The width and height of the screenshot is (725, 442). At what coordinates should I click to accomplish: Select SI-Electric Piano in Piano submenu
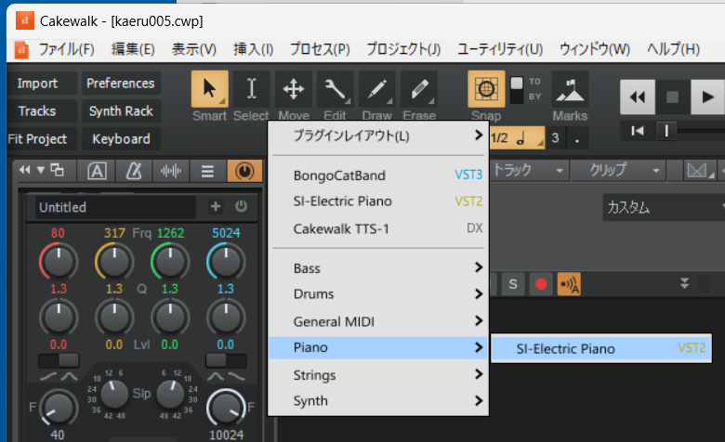point(601,349)
